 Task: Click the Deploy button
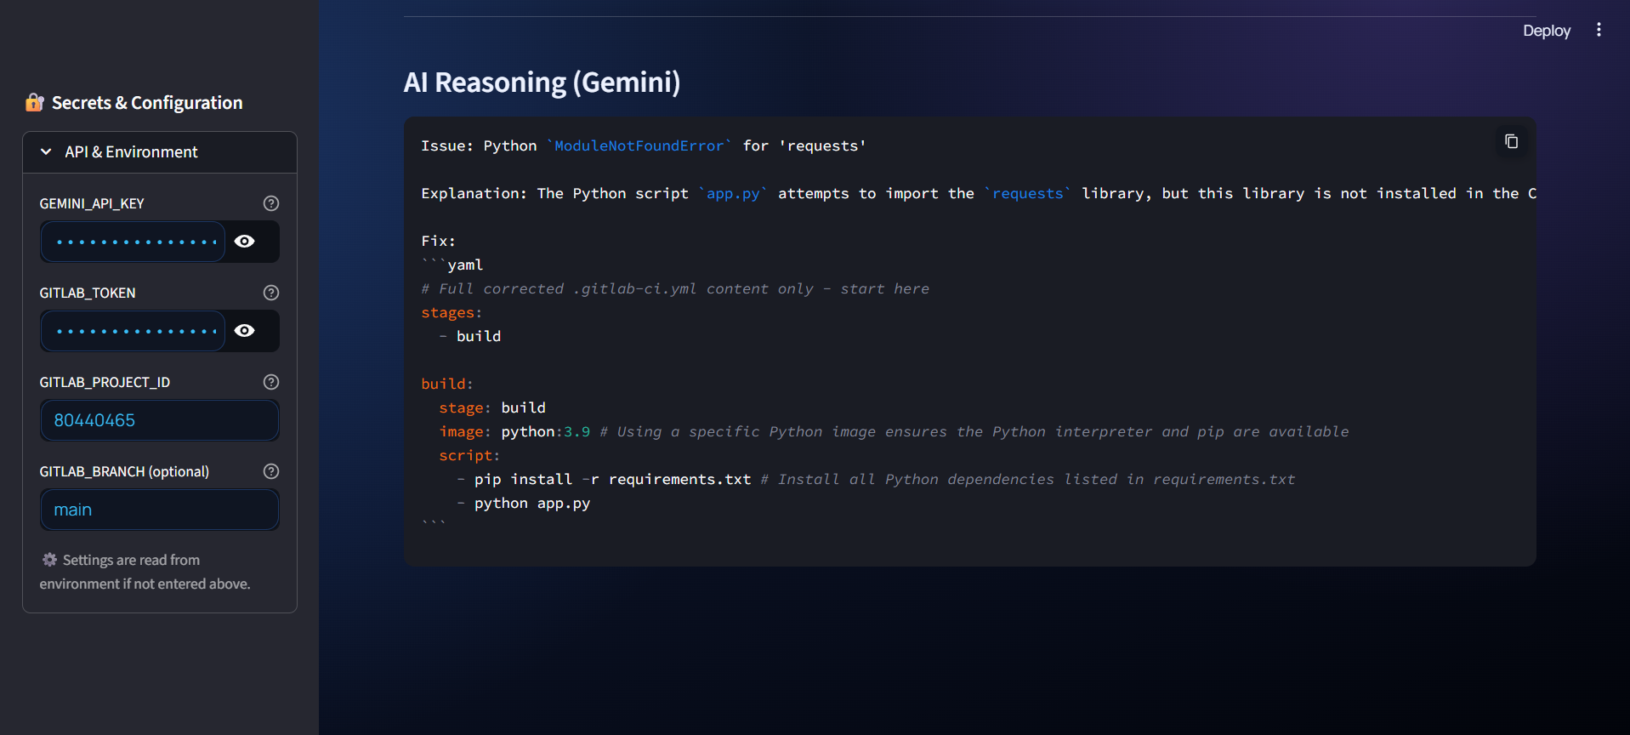[x=1546, y=31]
